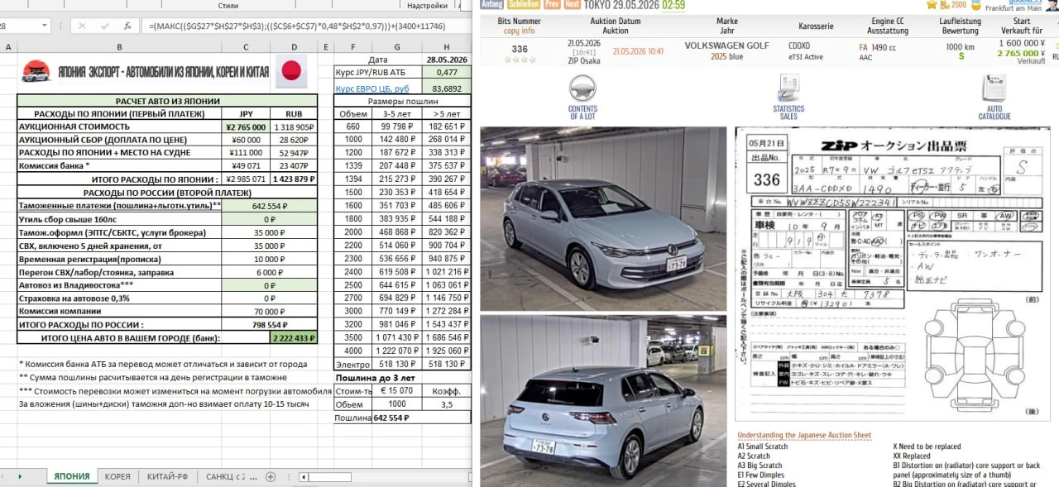Select column B header in Excel
The width and height of the screenshot is (1059, 487).
pyautogui.click(x=120, y=47)
